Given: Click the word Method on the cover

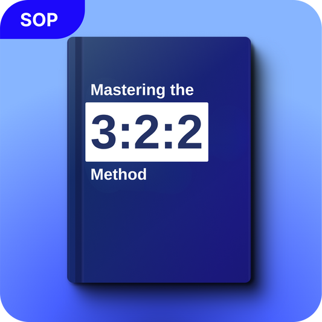Looking at the screenshot, I should pyautogui.click(x=118, y=175).
